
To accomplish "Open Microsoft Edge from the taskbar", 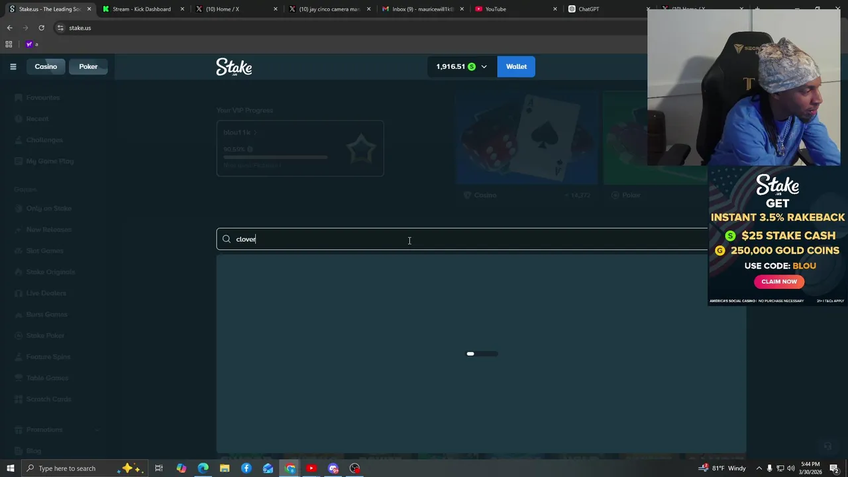I will click(x=203, y=468).
